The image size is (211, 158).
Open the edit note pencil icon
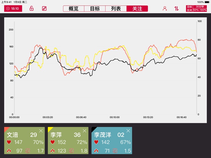pyautogui.click(x=44, y=8)
